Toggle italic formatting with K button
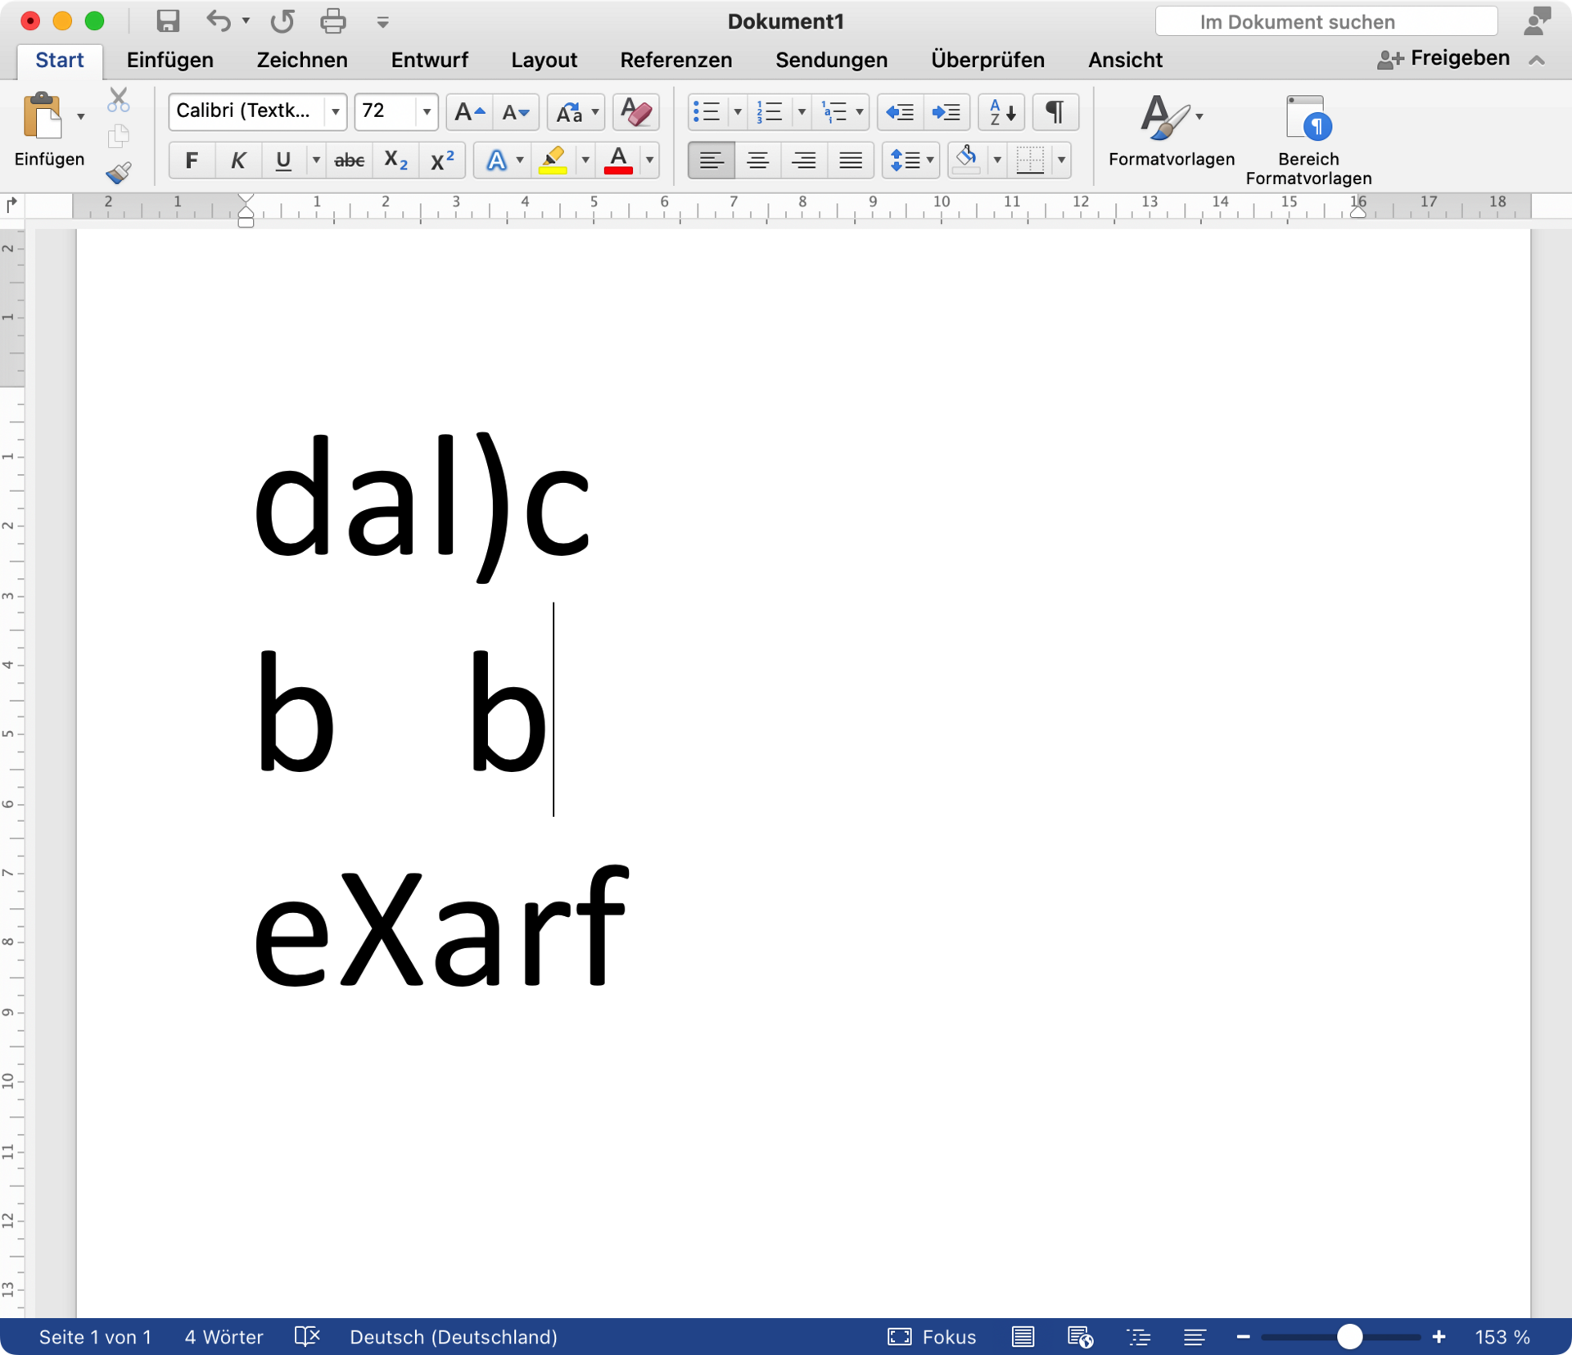Viewport: 1572px width, 1355px height. click(x=237, y=160)
